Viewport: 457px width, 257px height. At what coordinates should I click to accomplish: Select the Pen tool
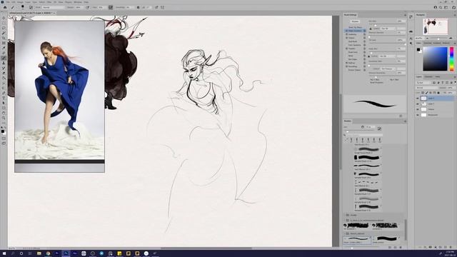point(4,93)
